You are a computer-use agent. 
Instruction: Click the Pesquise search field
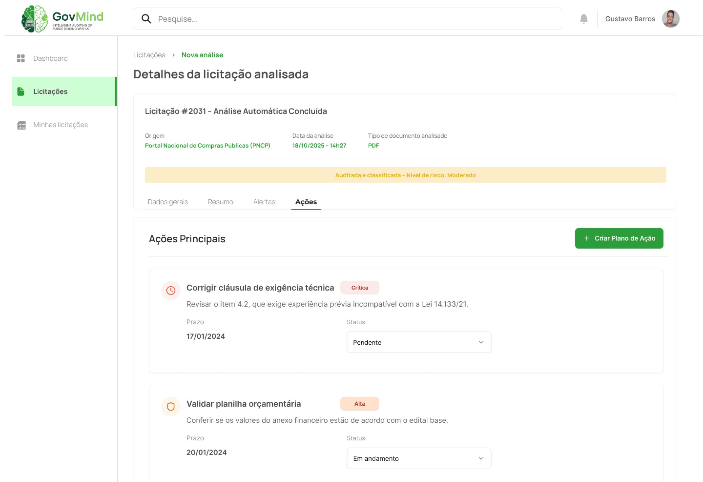(x=348, y=19)
